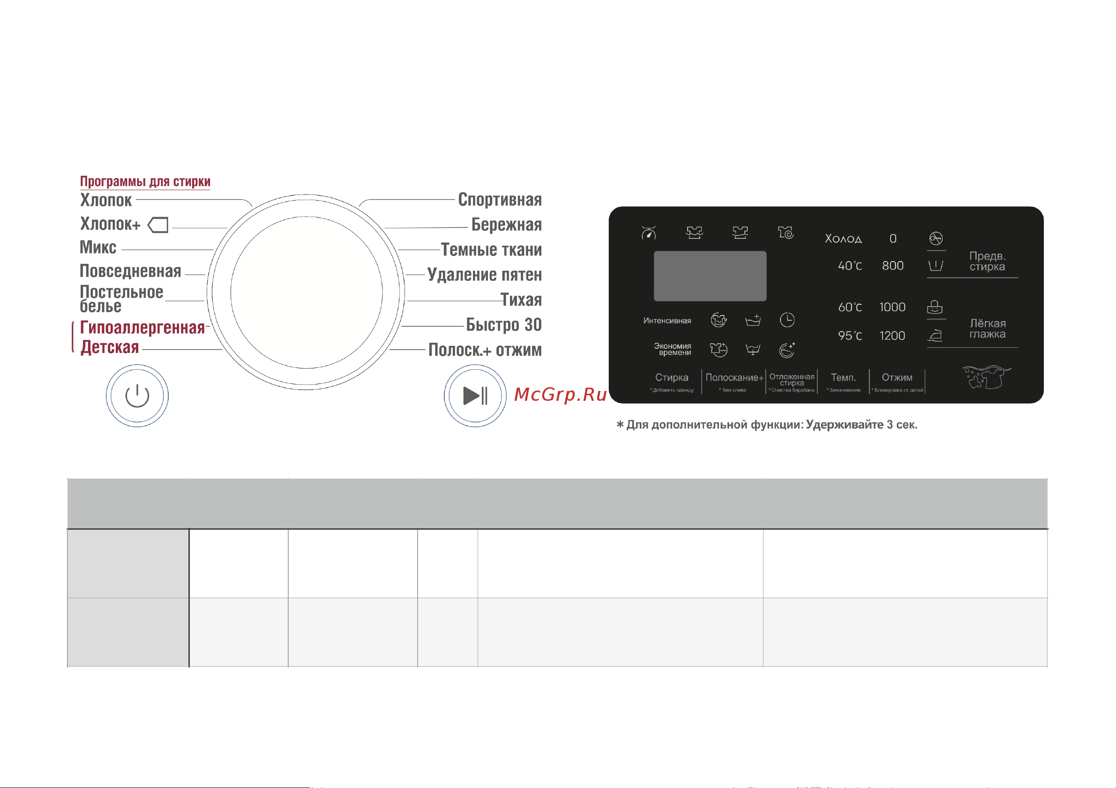This screenshot has width=1116, height=788.
Task: Click the intensive wash shirt-in-circle icon
Action: [x=719, y=320]
